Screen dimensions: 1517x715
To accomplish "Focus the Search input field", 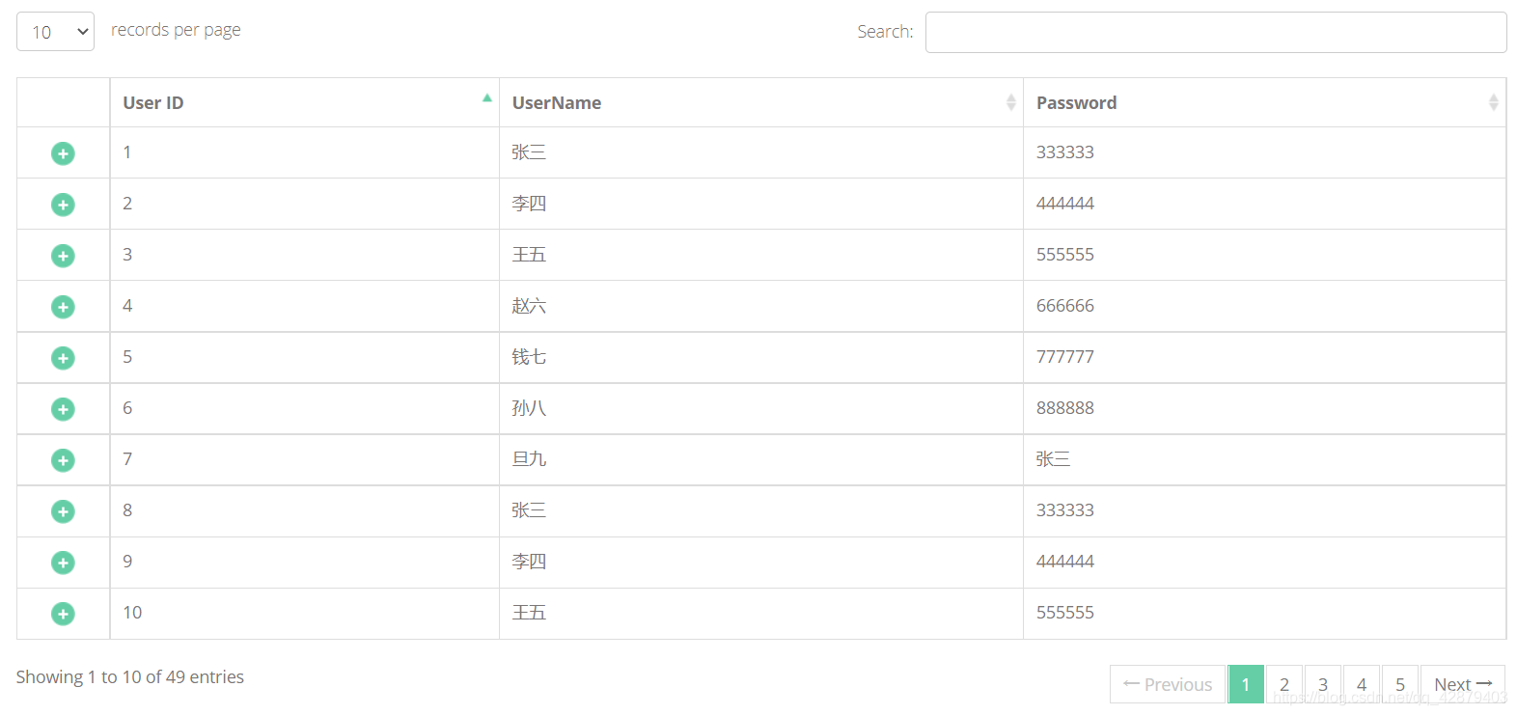I will pos(1216,32).
